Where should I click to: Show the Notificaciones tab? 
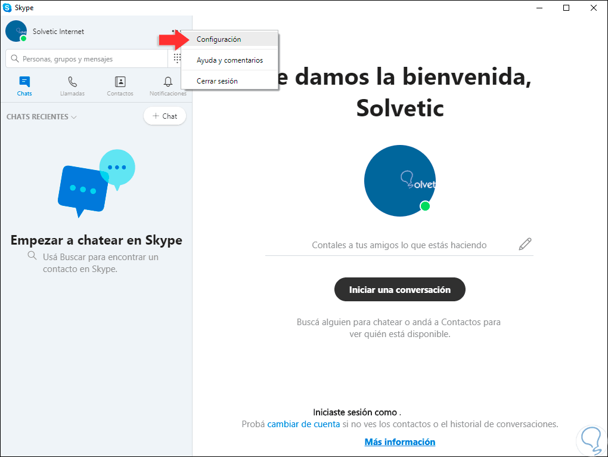coord(168,86)
